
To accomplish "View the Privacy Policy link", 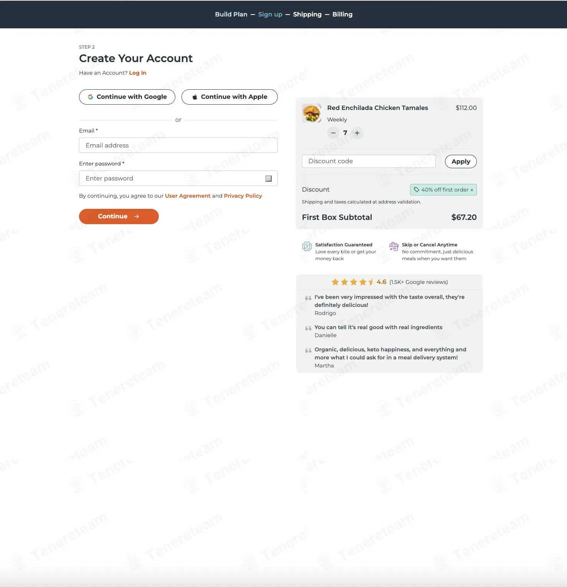I will [243, 196].
